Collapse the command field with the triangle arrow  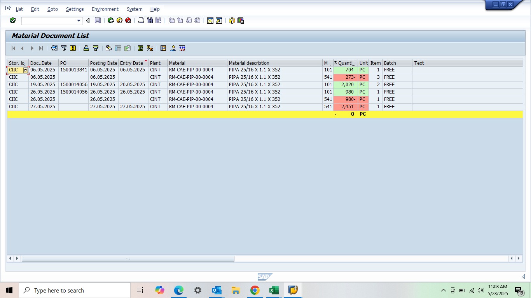88,21
